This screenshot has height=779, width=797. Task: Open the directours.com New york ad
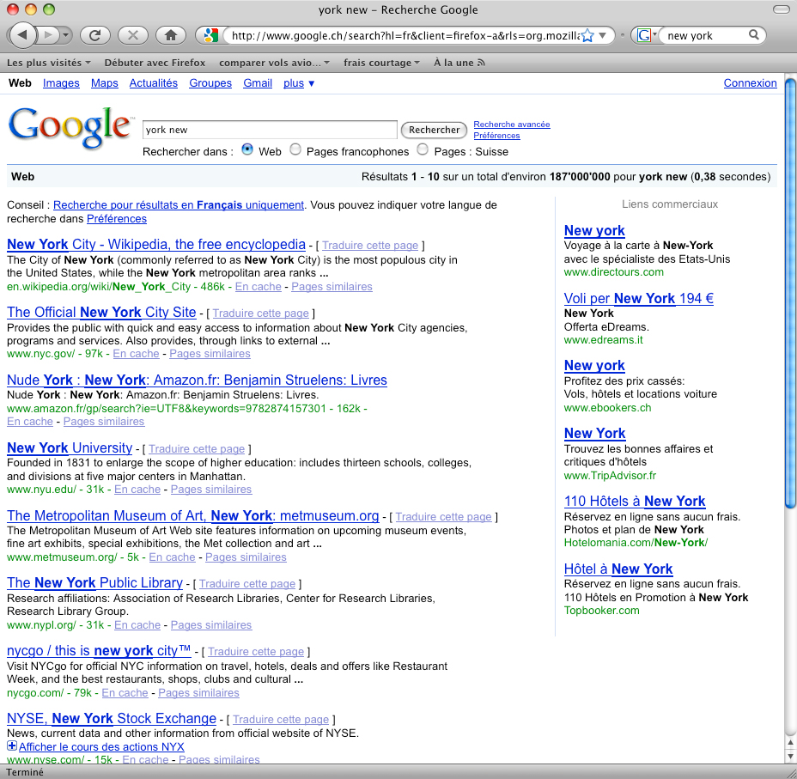point(594,231)
